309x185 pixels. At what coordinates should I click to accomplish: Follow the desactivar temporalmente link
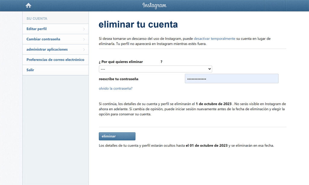[x=215, y=39]
